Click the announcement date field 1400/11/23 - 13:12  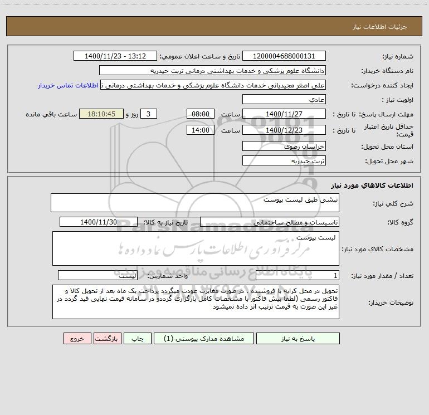click(x=115, y=56)
